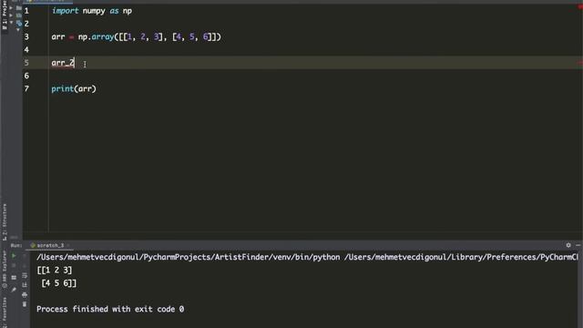Click the error indicator at editor top right
The image size is (583, 328).
[579, 7]
